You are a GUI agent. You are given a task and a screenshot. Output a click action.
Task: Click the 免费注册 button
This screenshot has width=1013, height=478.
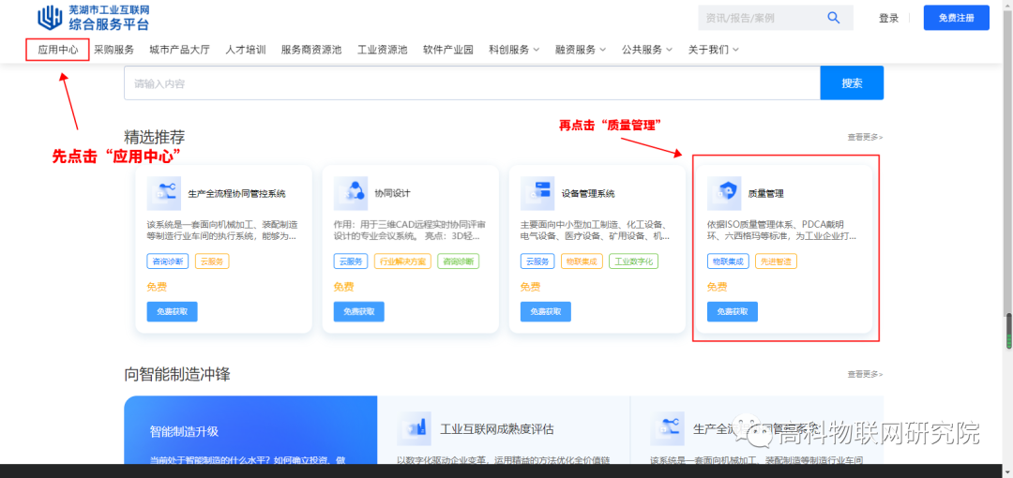(x=956, y=18)
